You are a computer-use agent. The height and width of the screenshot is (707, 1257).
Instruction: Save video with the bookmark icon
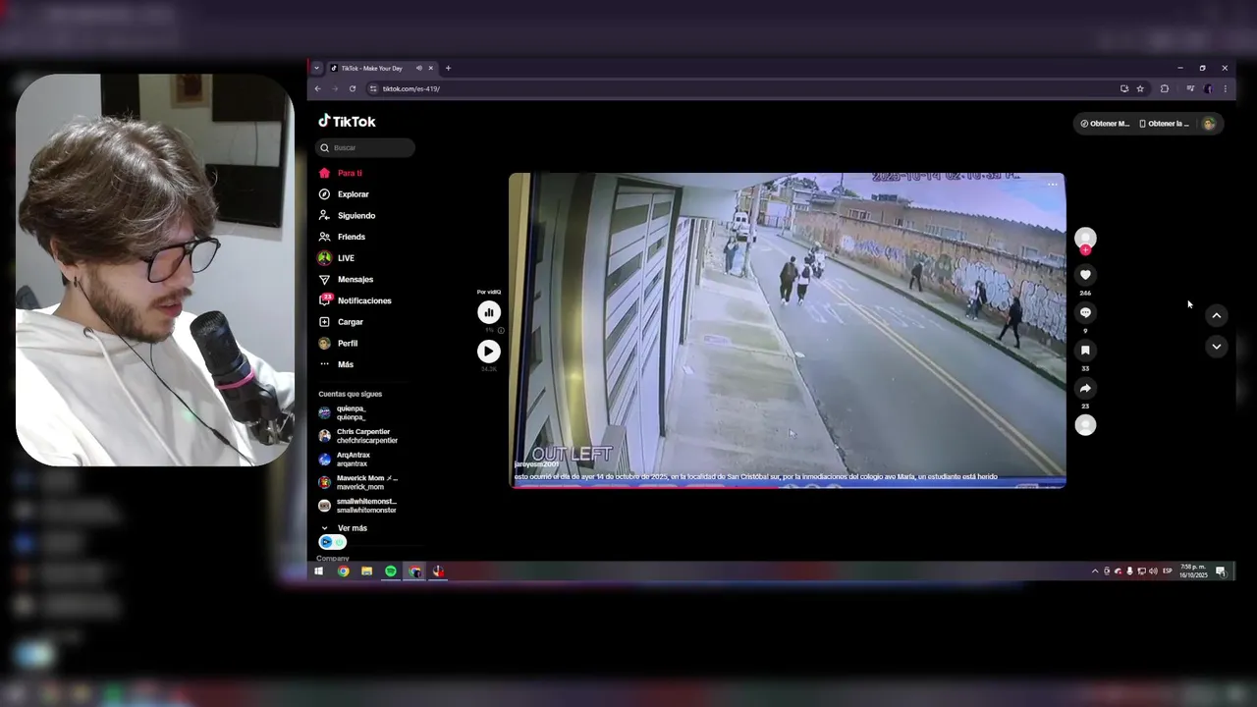pos(1085,351)
